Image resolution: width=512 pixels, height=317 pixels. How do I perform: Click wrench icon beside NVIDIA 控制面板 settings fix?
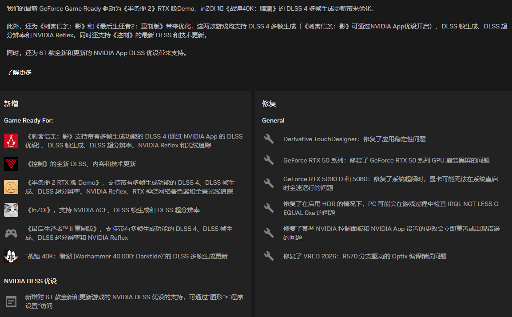pyautogui.click(x=269, y=233)
